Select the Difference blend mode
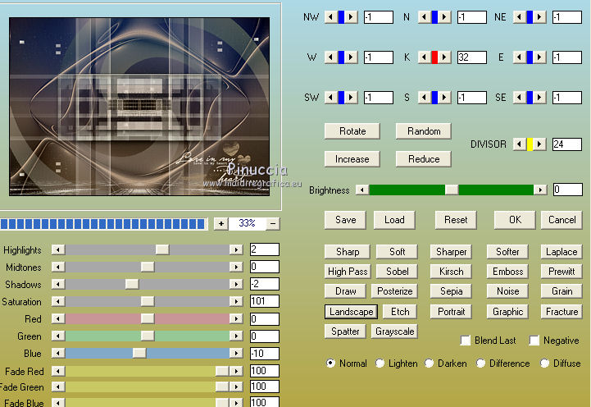The image size is (591, 407). (480, 364)
